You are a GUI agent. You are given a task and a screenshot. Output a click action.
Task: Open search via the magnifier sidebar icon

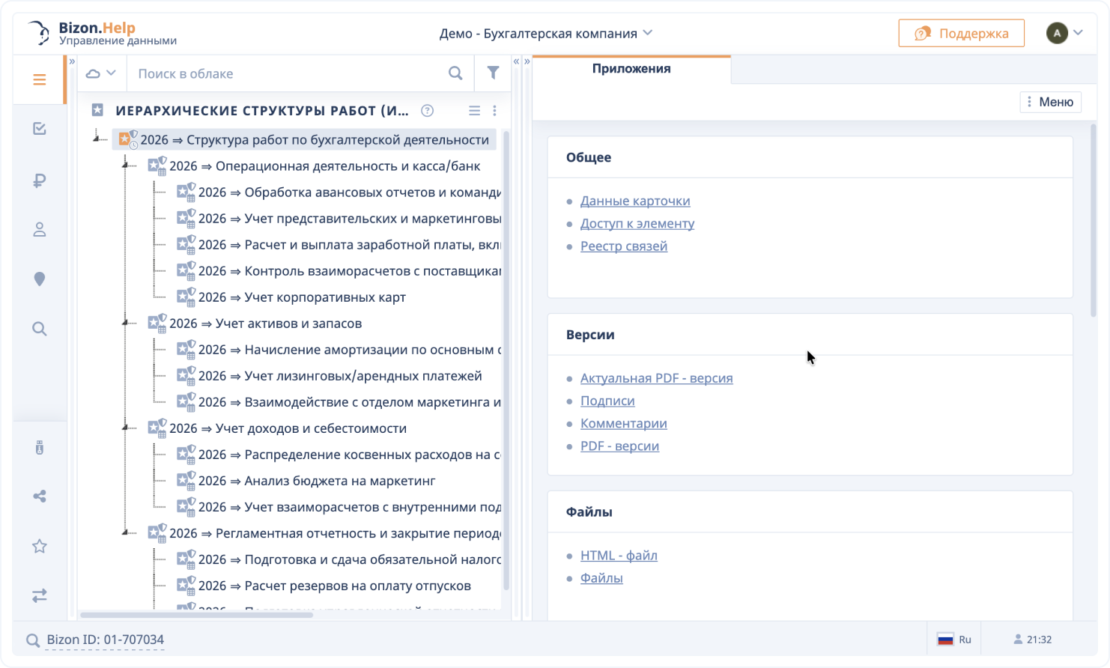[39, 328]
